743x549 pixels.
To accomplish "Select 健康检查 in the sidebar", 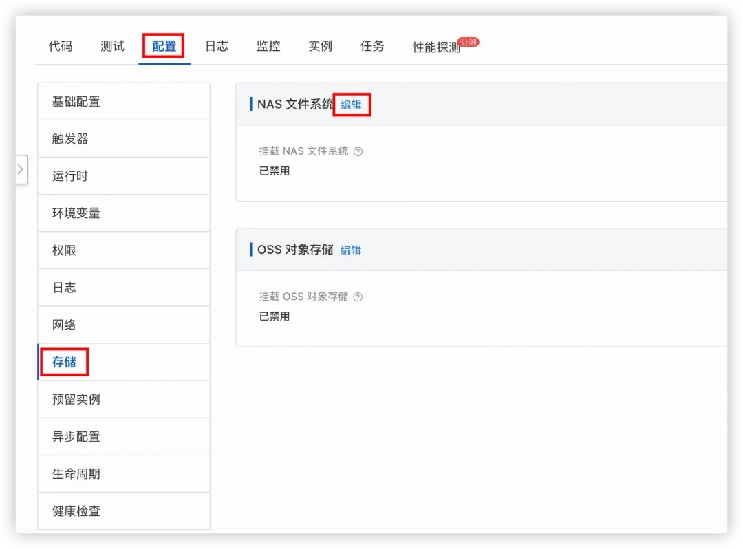I will click(x=124, y=511).
